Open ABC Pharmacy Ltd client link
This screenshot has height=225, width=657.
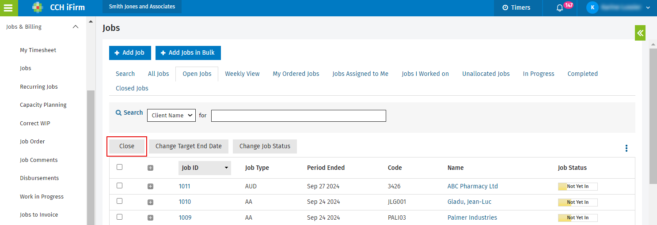pos(473,186)
